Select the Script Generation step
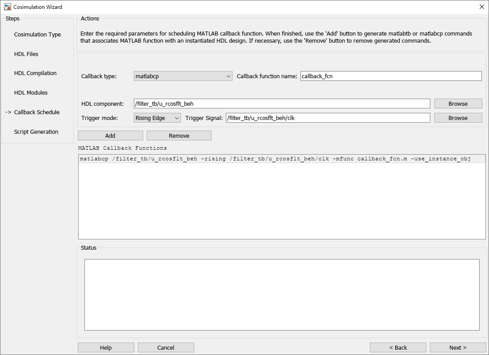The height and width of the screenshot is (355, 489). click(x=36, y=132)
